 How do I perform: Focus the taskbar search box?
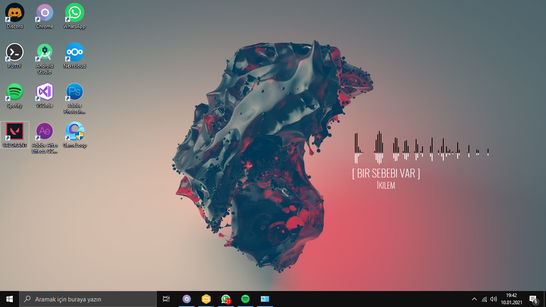click(88, 299)
